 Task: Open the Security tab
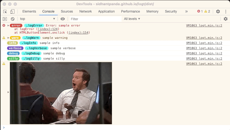pyautogui.click(x=171, y=11)
